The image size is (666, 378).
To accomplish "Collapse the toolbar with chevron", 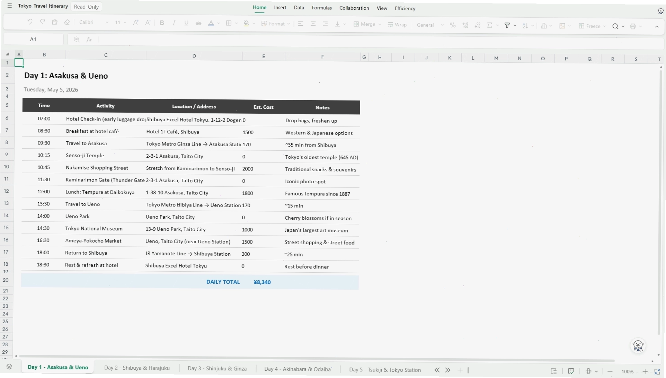I will (x=657, y=26).
